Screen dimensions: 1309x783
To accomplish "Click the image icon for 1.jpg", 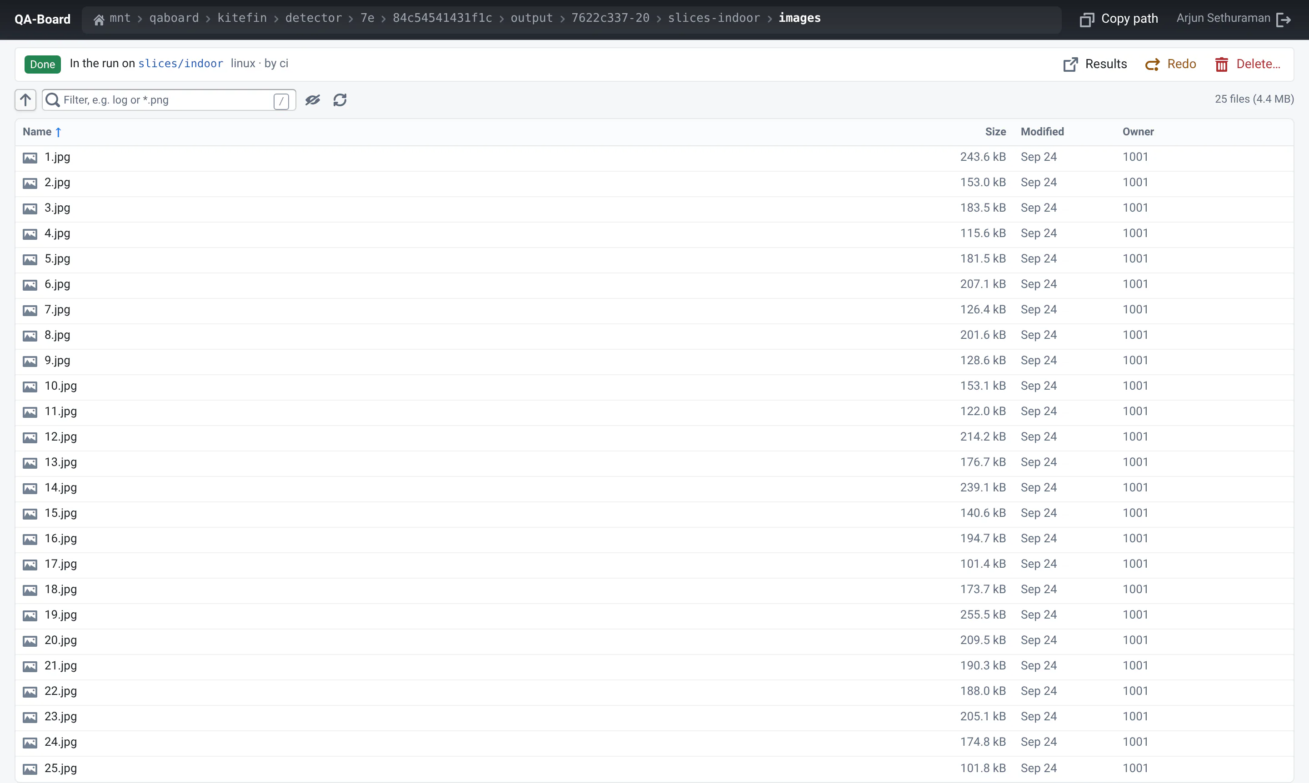I will (x=30, y=157).
